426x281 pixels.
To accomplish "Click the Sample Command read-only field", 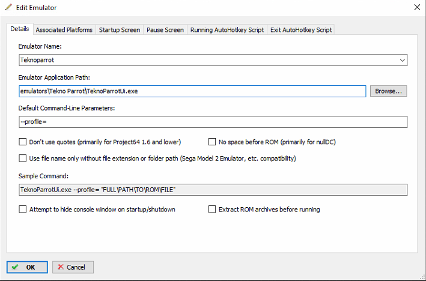I will 213,190.
